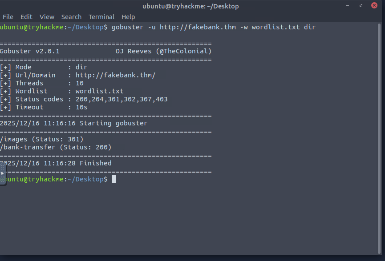Viewport: 385px width, 261px height.
Task: Open the View menu
Action: 47,17
